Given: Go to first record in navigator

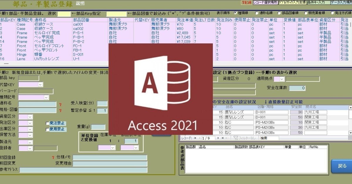Looking at the screenshot, I should click(195, 138).
